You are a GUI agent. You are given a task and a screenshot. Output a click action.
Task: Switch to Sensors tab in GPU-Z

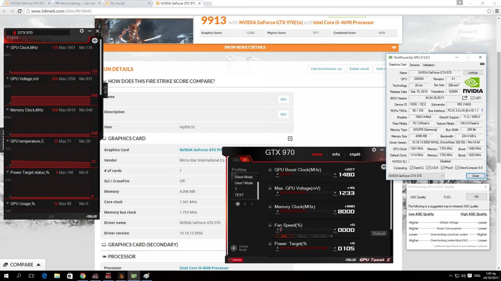tap(415, 65)
